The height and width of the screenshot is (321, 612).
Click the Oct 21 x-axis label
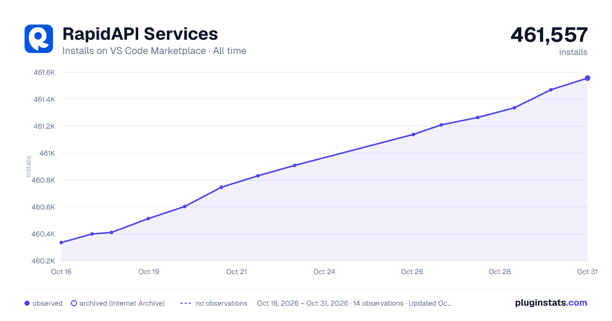237,272
